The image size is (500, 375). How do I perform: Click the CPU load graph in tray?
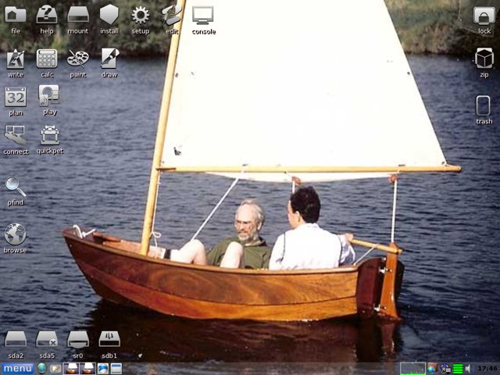412,369
